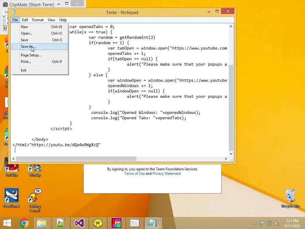Click the File menu header
305x229 pixels.
pos(15,20)
